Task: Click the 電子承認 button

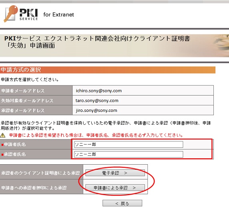Action: [115, 173]
